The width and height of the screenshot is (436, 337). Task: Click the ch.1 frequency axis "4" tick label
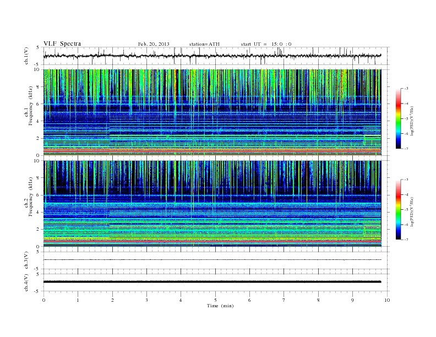tap(38, 121)
